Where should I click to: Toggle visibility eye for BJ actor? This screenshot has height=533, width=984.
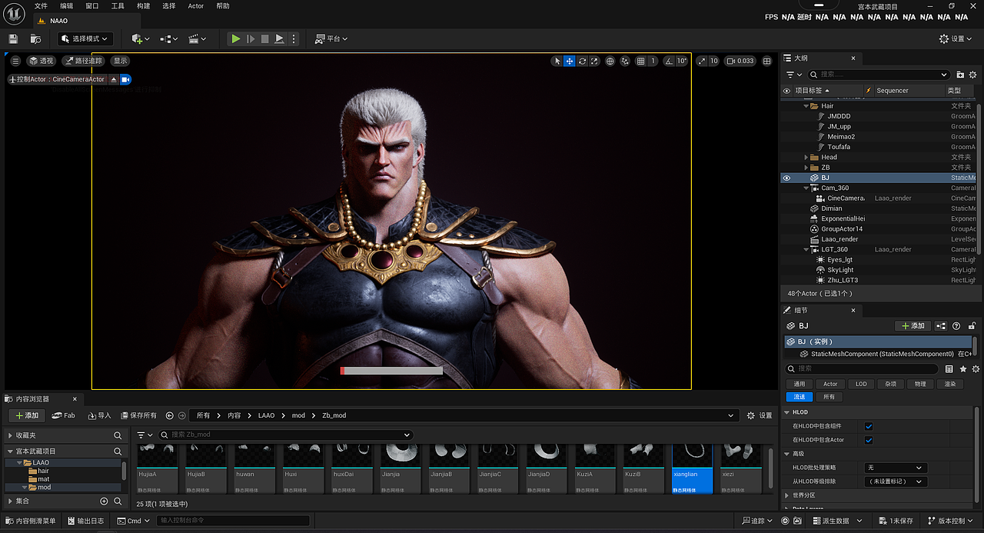786,178
